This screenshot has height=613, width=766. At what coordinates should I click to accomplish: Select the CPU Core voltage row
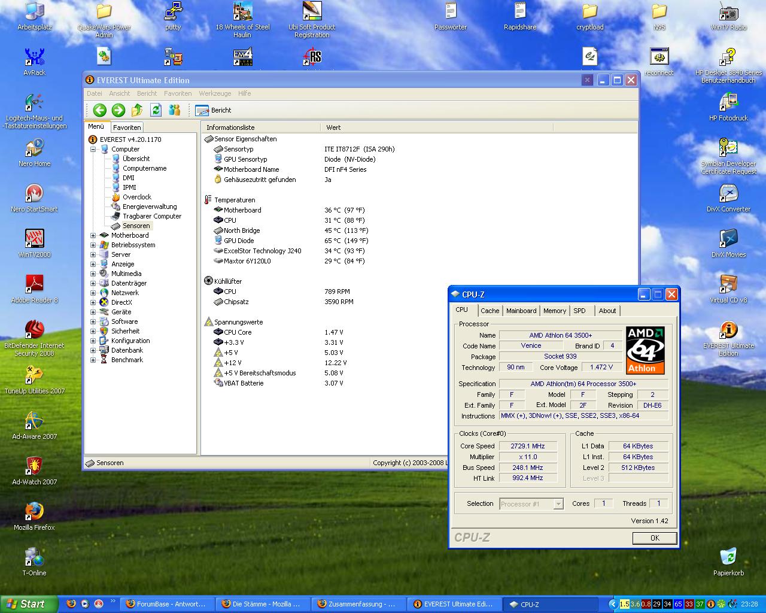[237, 332]
